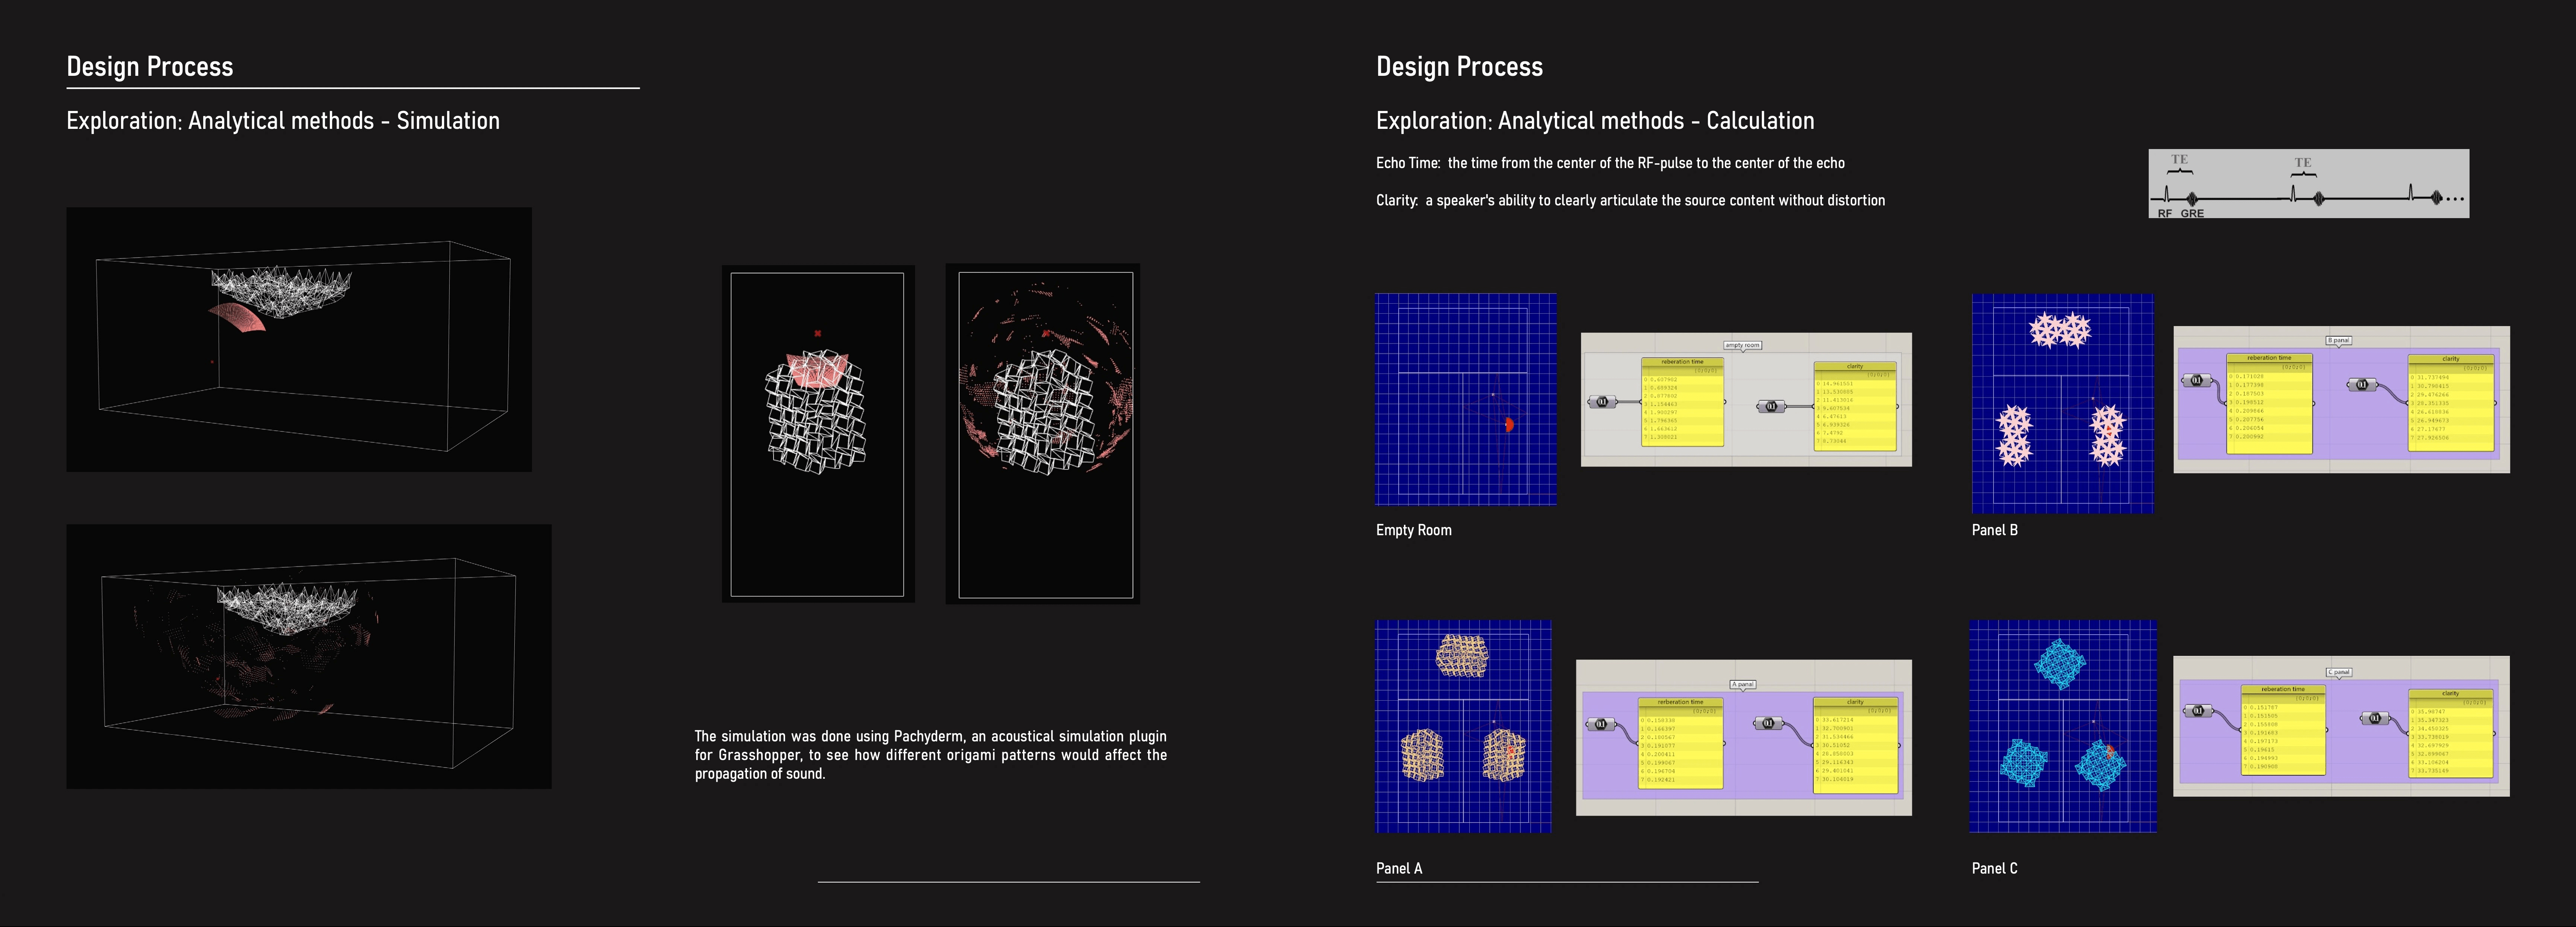Click the 'C panal' group label tag
2576x927 pixels.
click(x=2339, y=672)
